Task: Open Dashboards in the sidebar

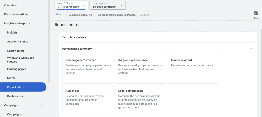Action: pos(15,96)
